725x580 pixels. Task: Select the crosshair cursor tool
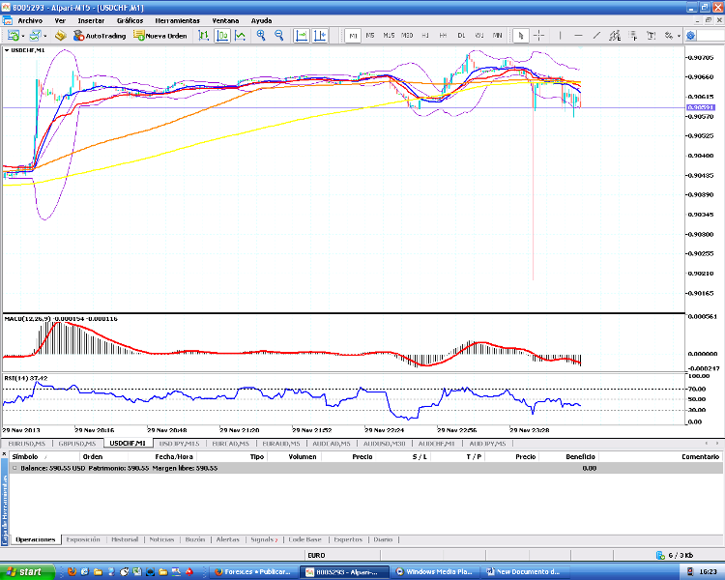coord(539,36)
